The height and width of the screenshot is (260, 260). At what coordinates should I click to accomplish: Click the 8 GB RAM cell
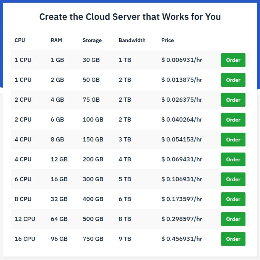[57, 140]
